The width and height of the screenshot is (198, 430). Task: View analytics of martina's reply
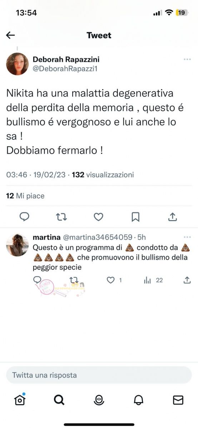[x=147, y=280]
